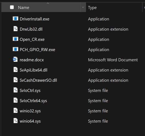Select the SvIoCtrl.sys file icon
The width and height of the screenshot is (145, 136).
pyautogui.click(x=15, y=90)
